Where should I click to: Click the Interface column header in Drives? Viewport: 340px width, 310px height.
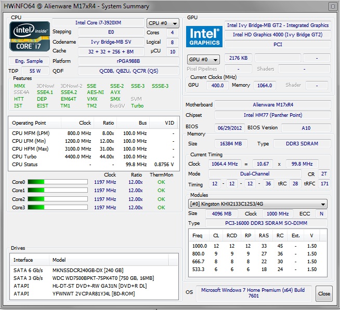(x=30, y=260)
